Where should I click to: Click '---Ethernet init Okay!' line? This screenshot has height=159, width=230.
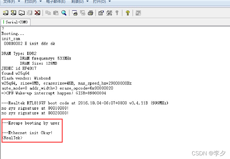click(27, 133)
